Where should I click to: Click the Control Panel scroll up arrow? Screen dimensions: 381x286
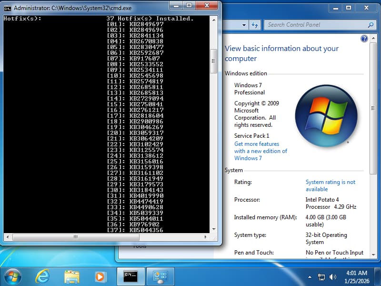click(373, 39)
